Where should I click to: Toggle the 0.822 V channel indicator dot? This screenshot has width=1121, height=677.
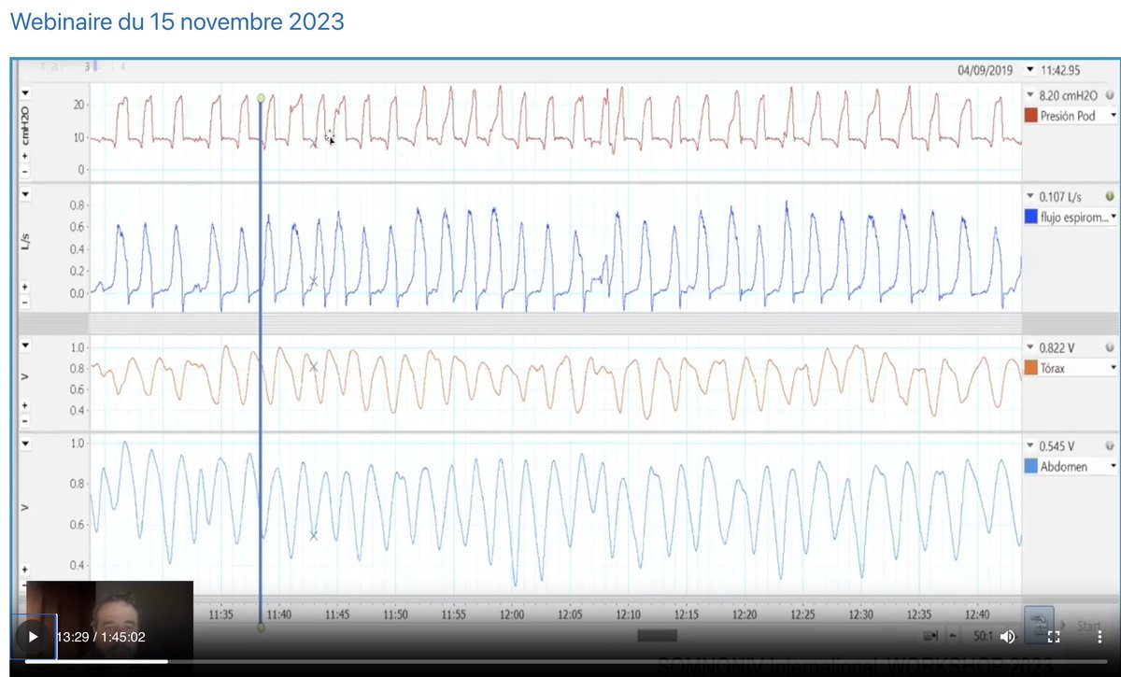pyautogui.click(x=1110, y=346)
